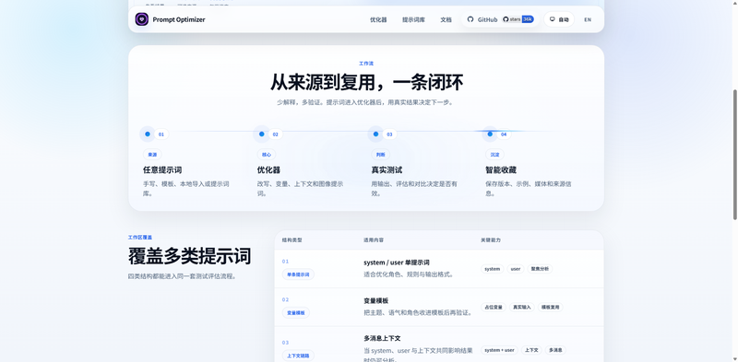
Task: Click the user capability tag
Action: [516, 269]
